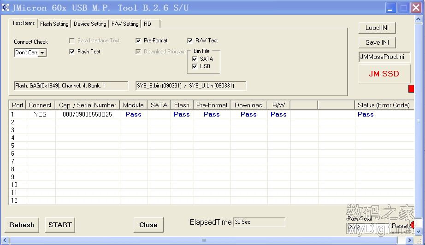This screenshot has width=425, height=245.
Task: Select port row 12
Action: pyautogui.click(x=212, y=200)
